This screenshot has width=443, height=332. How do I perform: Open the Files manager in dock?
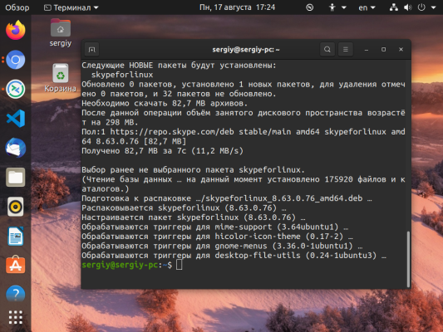pos(16,177)
